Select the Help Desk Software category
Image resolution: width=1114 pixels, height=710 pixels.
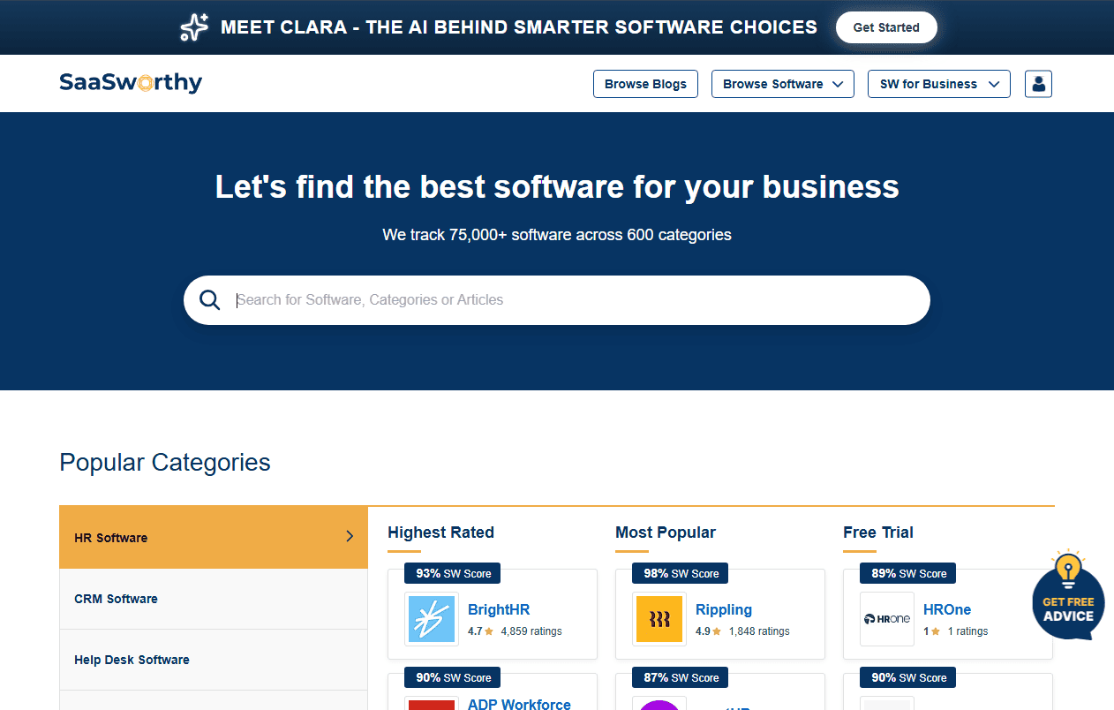click(x=214, y=660)
